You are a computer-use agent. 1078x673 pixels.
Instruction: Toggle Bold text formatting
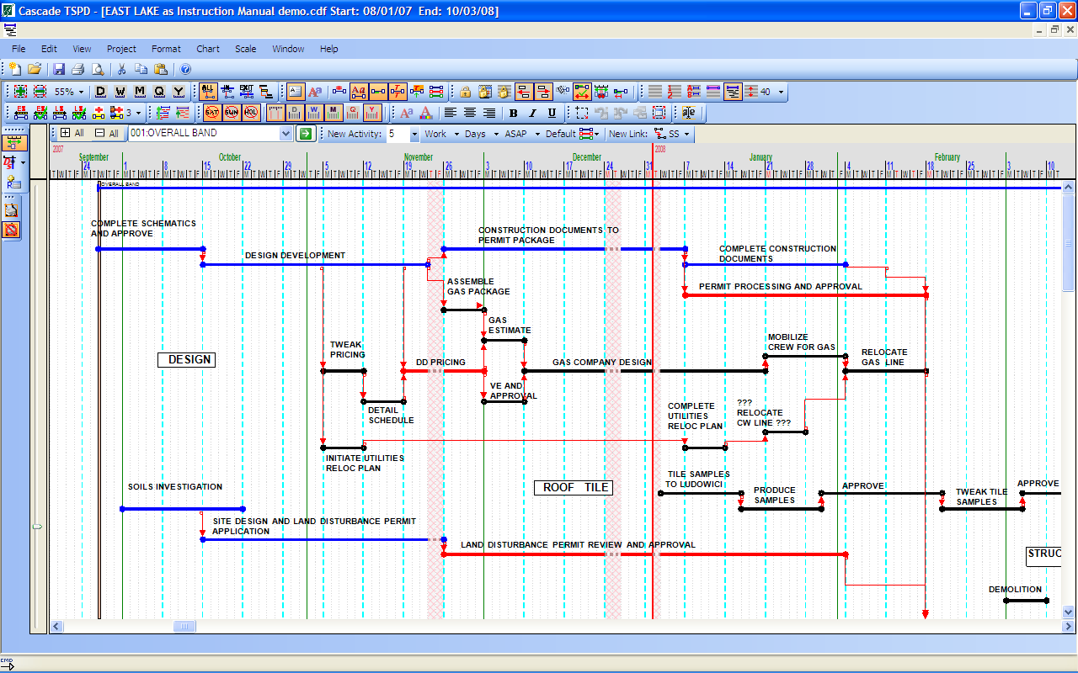[513, 113]
